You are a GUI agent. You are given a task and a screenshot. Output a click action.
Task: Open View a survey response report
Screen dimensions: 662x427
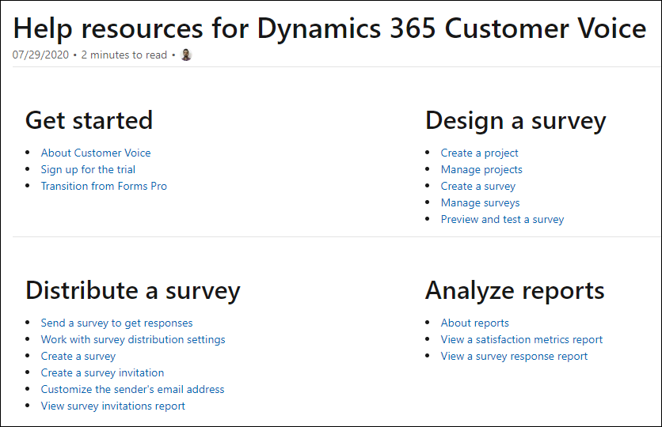click(x=514, y=356)
